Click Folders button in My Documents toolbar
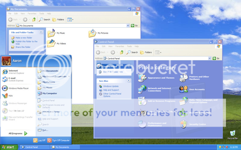 tap(58, 19)
